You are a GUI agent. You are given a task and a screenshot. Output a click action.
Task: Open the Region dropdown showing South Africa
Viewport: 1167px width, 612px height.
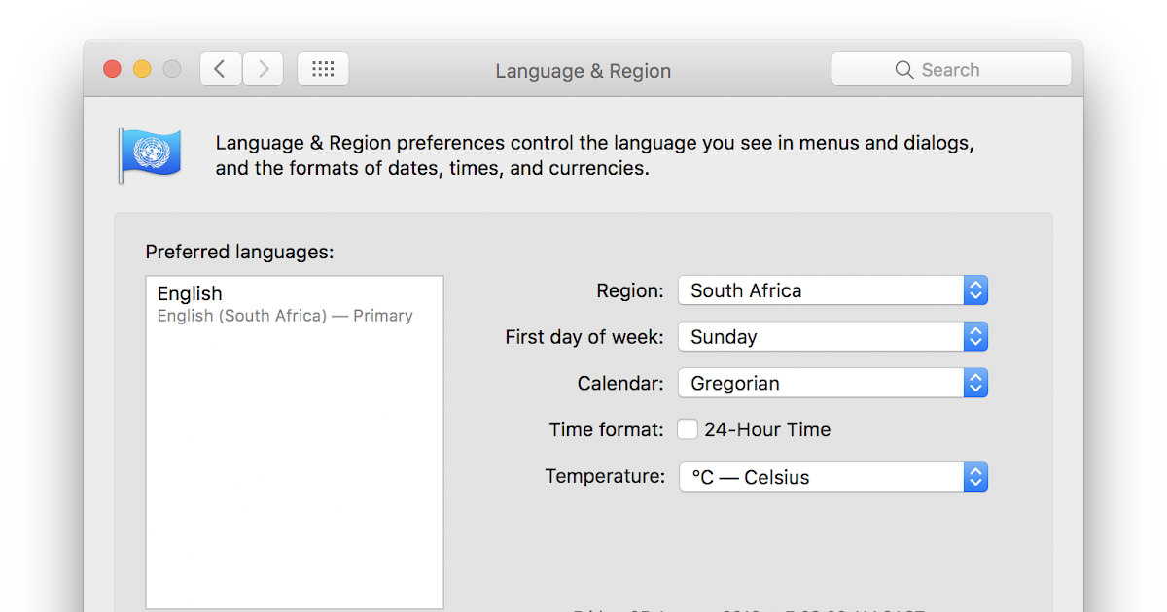(x=833, y=290)
